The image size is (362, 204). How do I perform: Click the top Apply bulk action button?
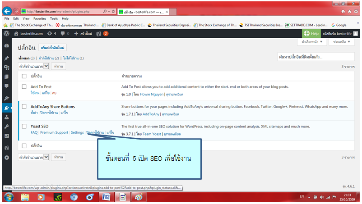(59, 66)
